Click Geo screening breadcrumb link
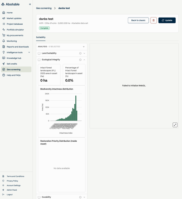182x199 pixels. [44, 8]
